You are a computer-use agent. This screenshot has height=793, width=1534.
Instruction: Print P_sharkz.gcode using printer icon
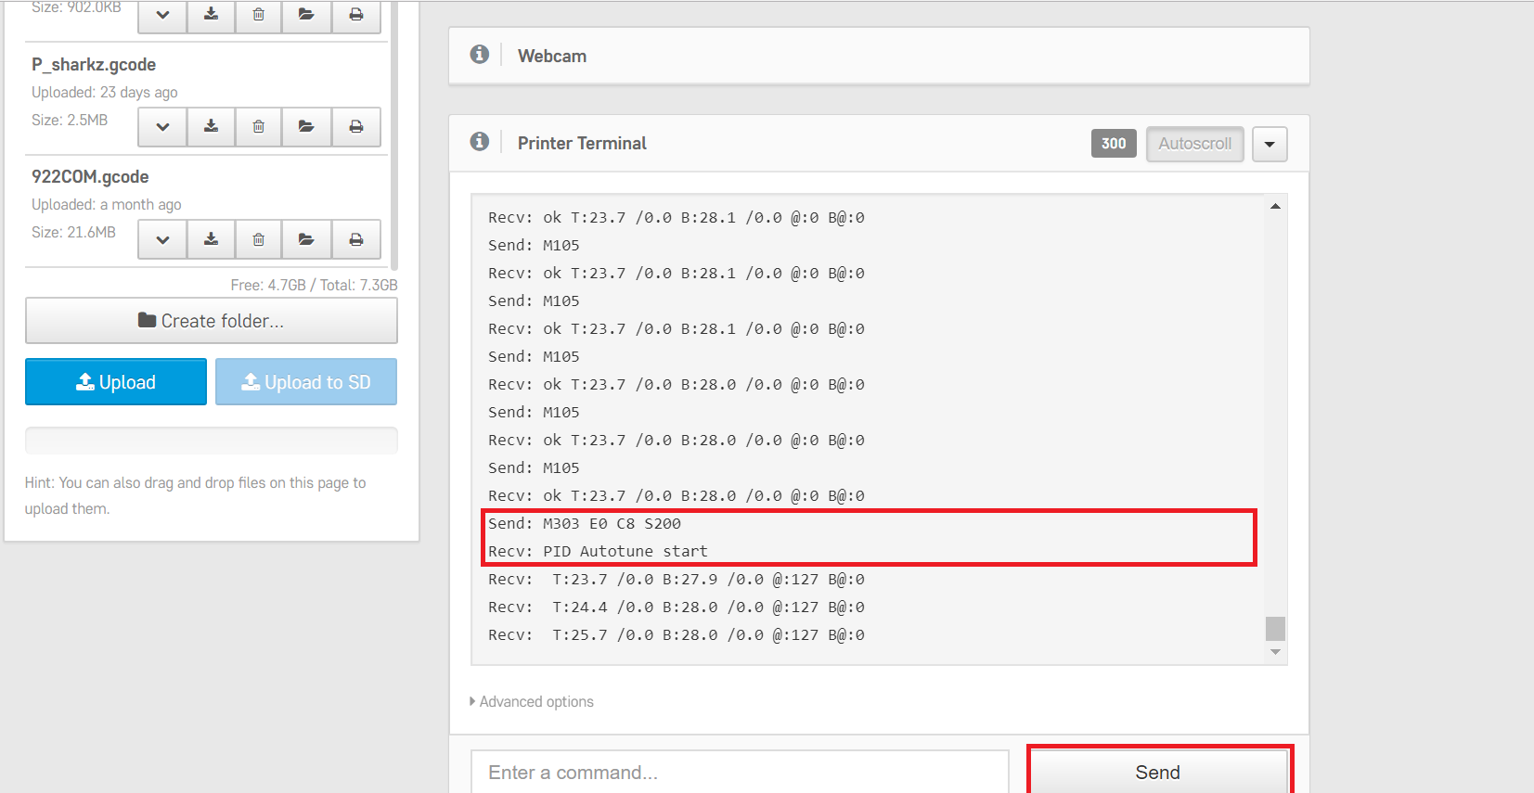[x=356, y=127]
